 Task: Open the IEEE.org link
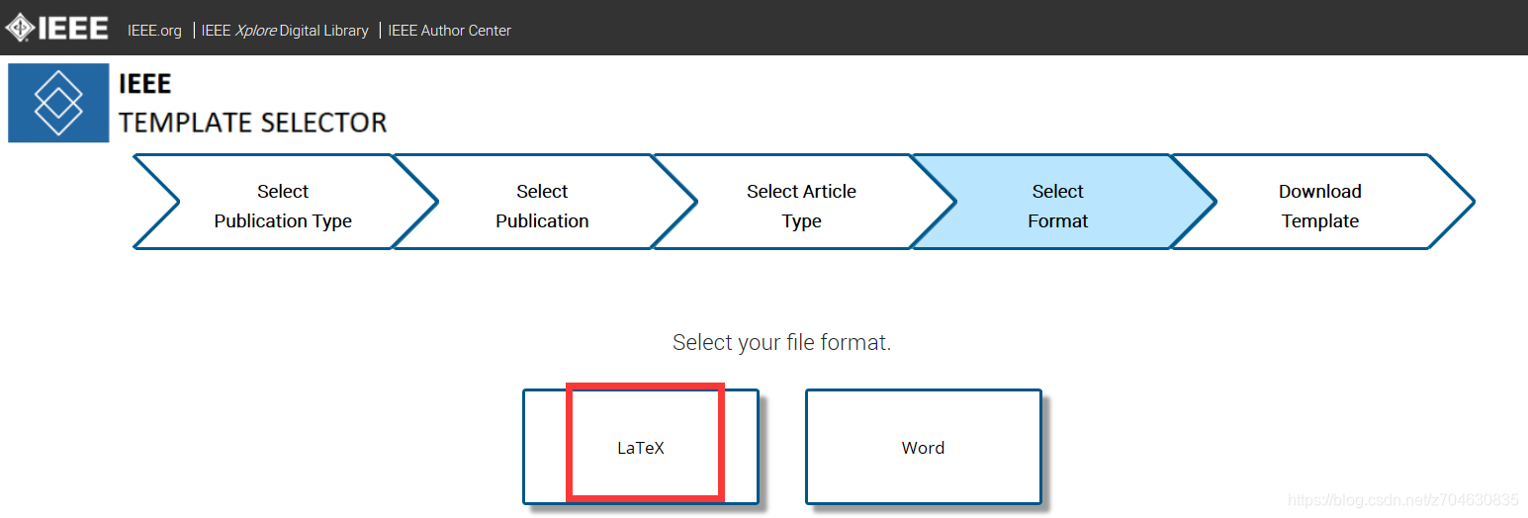[x=154, y=31]
